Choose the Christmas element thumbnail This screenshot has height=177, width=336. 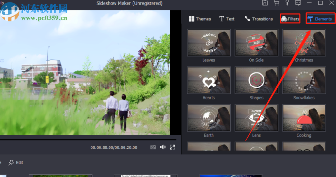click(304, 42)
